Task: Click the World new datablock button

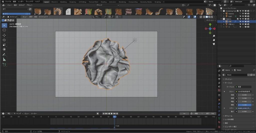Action: pyautogui.click(x=251, y=75)
